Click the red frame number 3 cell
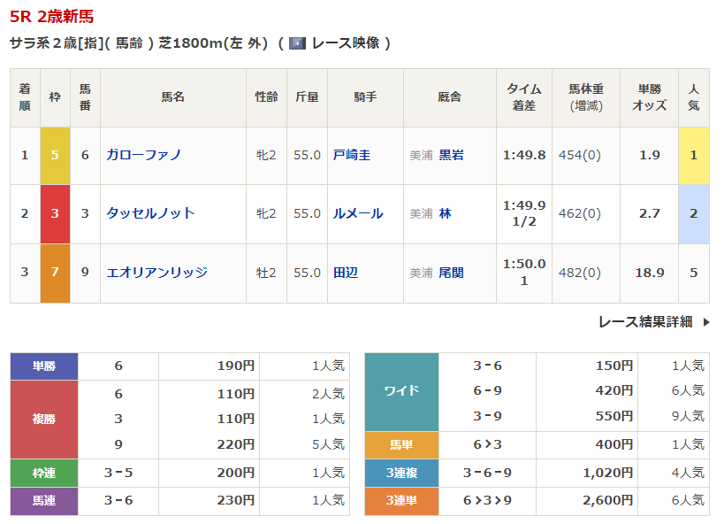 pyautogui.click(x=55, y=213)
